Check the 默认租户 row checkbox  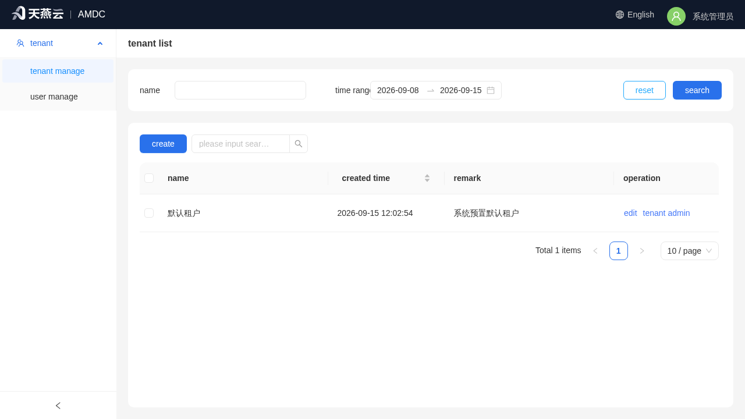pyautogui.click(x=149, y=213)
